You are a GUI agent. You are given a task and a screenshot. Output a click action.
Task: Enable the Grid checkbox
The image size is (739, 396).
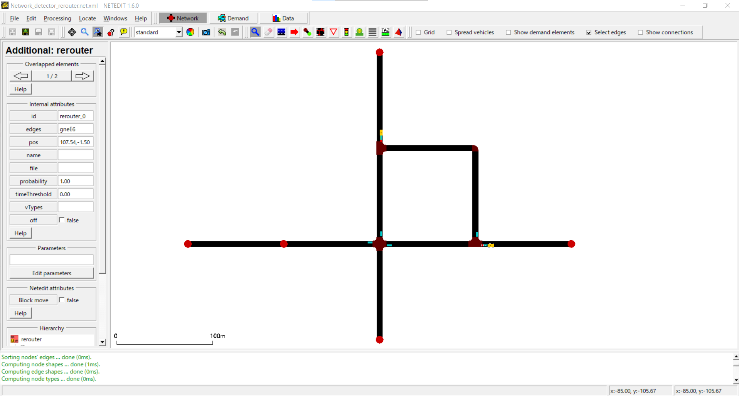419,32
